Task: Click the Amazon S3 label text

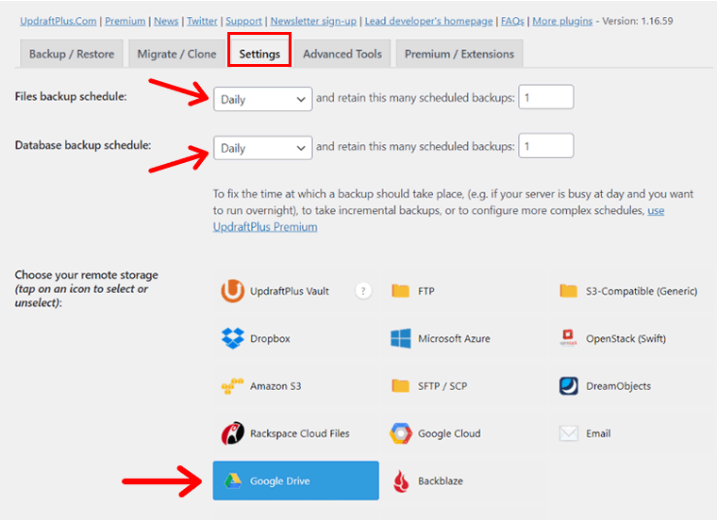Action: click(275, 386)
